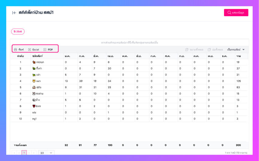Click the cat icon in row 4
This screenshot has height=161, width=259.
click(x=34, y=81)
